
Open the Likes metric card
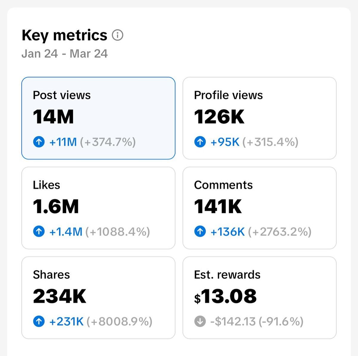pyautogui.click(x=98, y=208)
